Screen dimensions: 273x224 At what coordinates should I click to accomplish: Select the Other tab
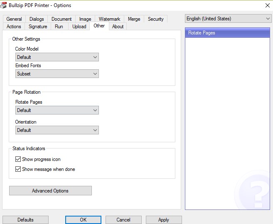click(x=99, y=26)
